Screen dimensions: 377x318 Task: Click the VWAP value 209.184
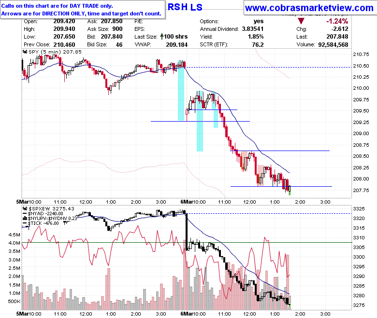coord(177,45)
